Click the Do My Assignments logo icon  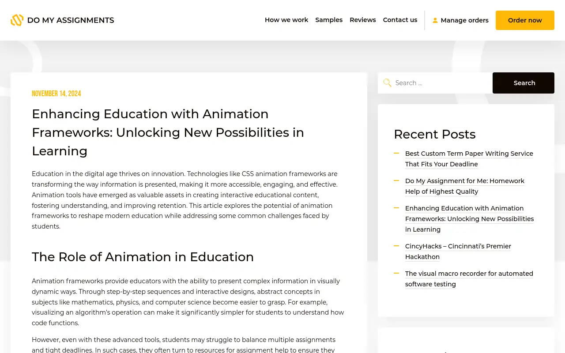(17, 20)
